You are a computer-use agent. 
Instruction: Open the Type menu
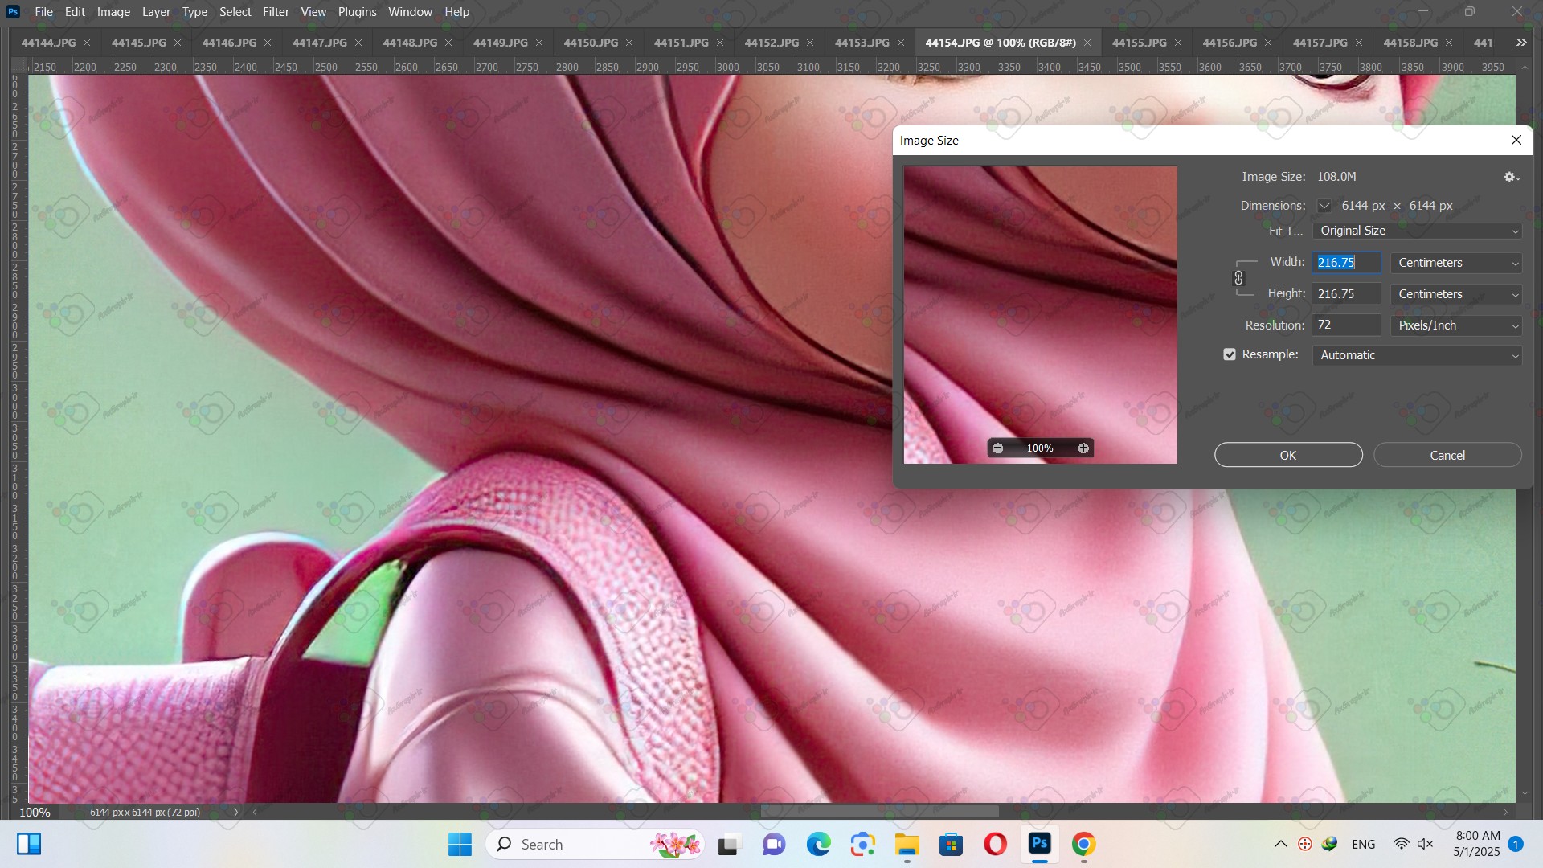pos(194,12)
